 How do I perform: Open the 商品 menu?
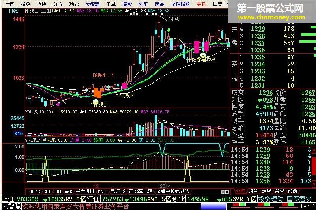click(160, 4)
